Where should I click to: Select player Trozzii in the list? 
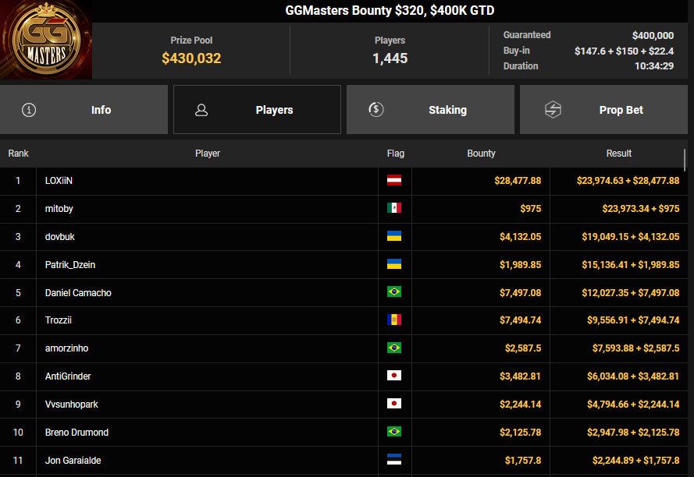(59, 320)
